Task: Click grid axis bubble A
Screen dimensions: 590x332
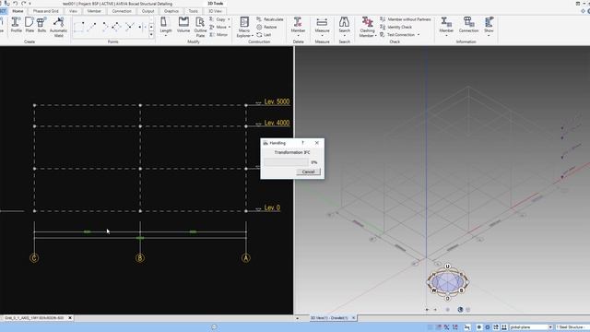Action: (x=246, y=258)
